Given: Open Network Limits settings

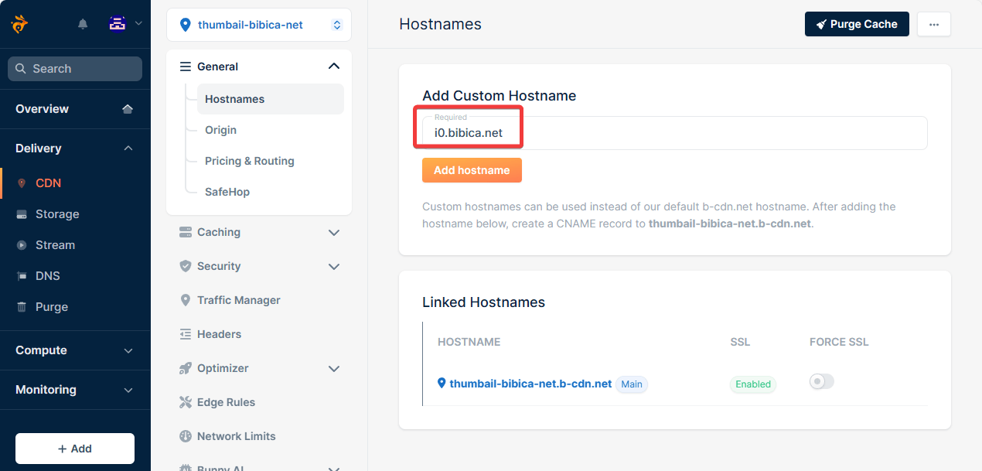Looking at the screenshot, I should (236, 436).
